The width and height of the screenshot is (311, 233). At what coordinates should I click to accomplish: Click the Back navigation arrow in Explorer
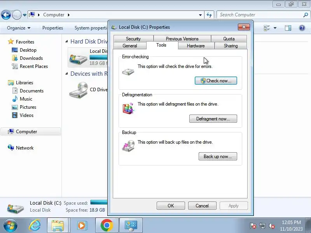(x=6, y=15)
